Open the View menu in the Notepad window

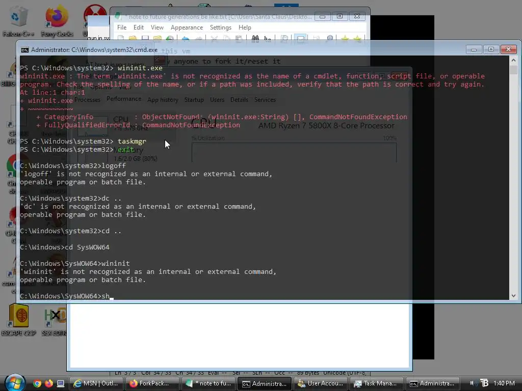point(157,27)
